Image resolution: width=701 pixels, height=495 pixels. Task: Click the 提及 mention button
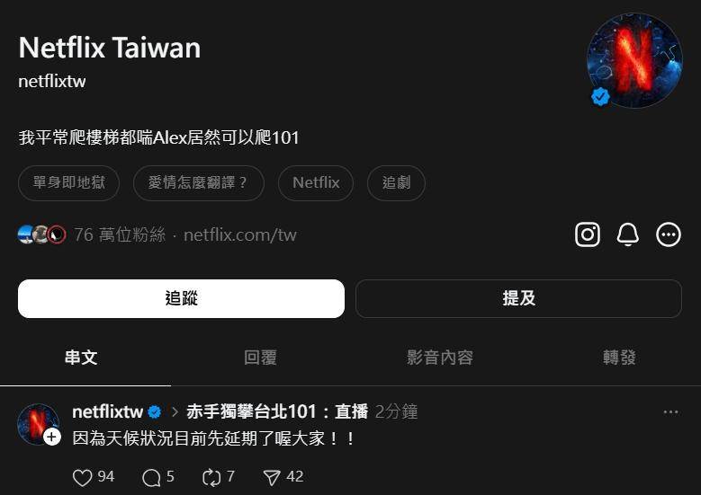pyautogui.click(x=518, y=298)
